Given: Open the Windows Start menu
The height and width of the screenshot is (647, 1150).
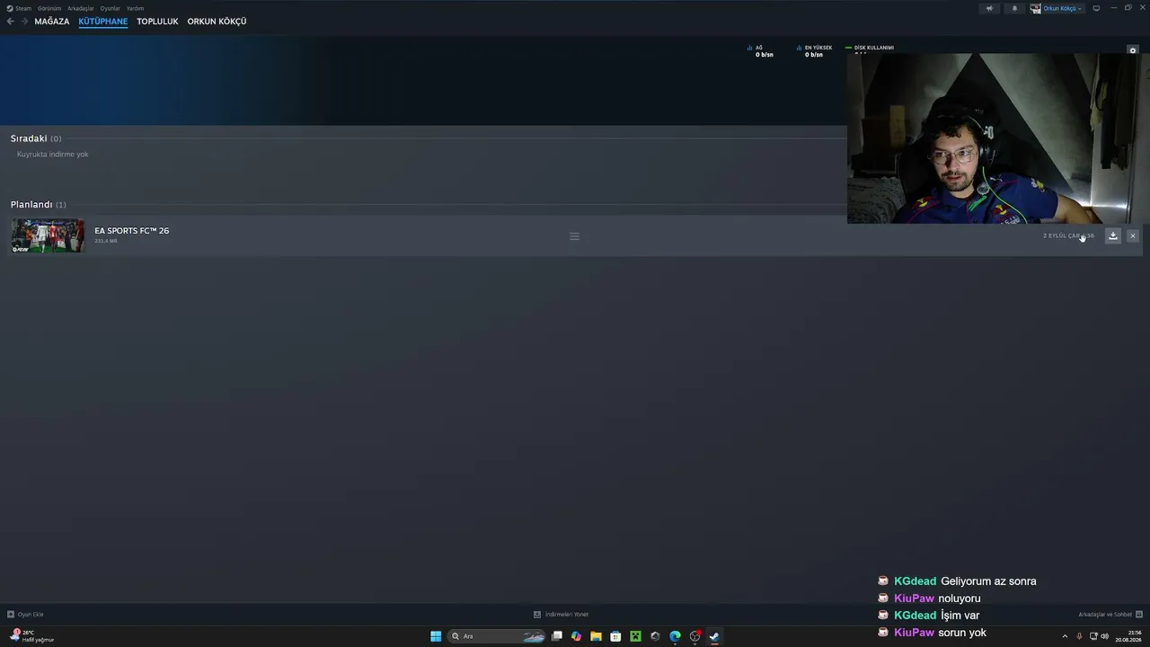Looking at the screenshot, I should tap(436, 636).
